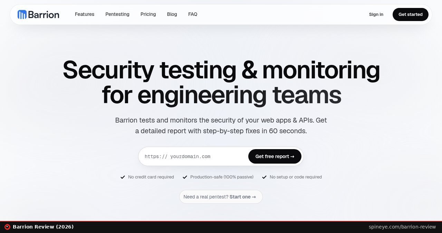This screenshot has height=233, width=442.
Task: Click the Sign in link
Action: [x=376, y=14]
